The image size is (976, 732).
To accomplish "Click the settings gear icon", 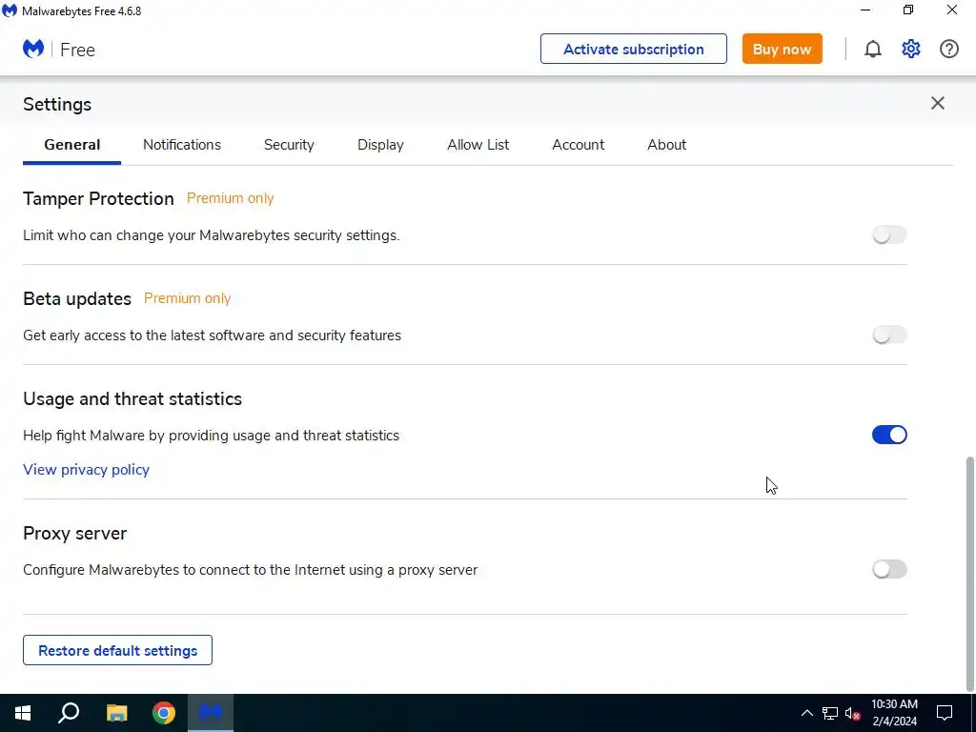I will tap(910, 49).
